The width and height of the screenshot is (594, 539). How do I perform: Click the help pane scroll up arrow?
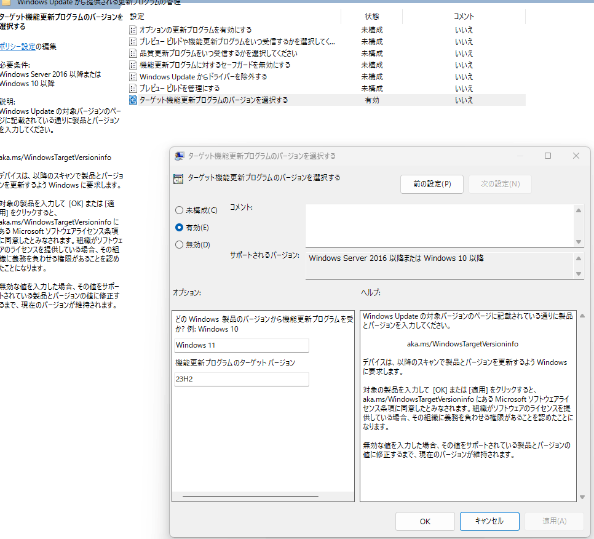(582, 316)
